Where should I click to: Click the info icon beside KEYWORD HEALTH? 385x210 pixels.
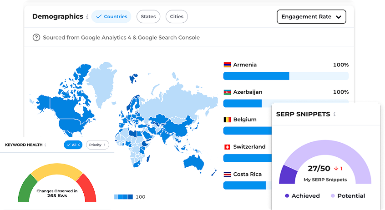pos(46,145)
